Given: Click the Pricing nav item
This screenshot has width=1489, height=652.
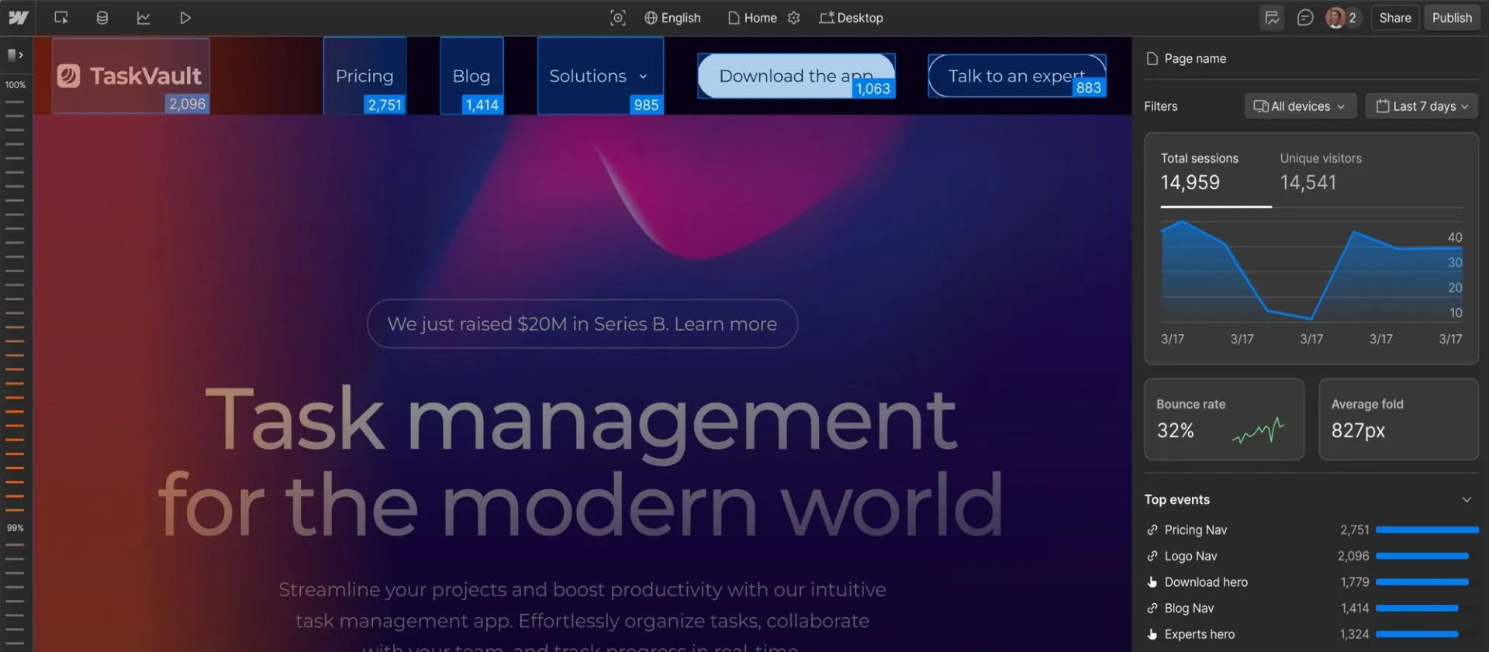Looking at the screenshot, I should [x=364, y=76].
